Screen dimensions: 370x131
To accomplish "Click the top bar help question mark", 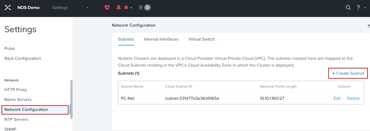I will (x=358, y=7).
